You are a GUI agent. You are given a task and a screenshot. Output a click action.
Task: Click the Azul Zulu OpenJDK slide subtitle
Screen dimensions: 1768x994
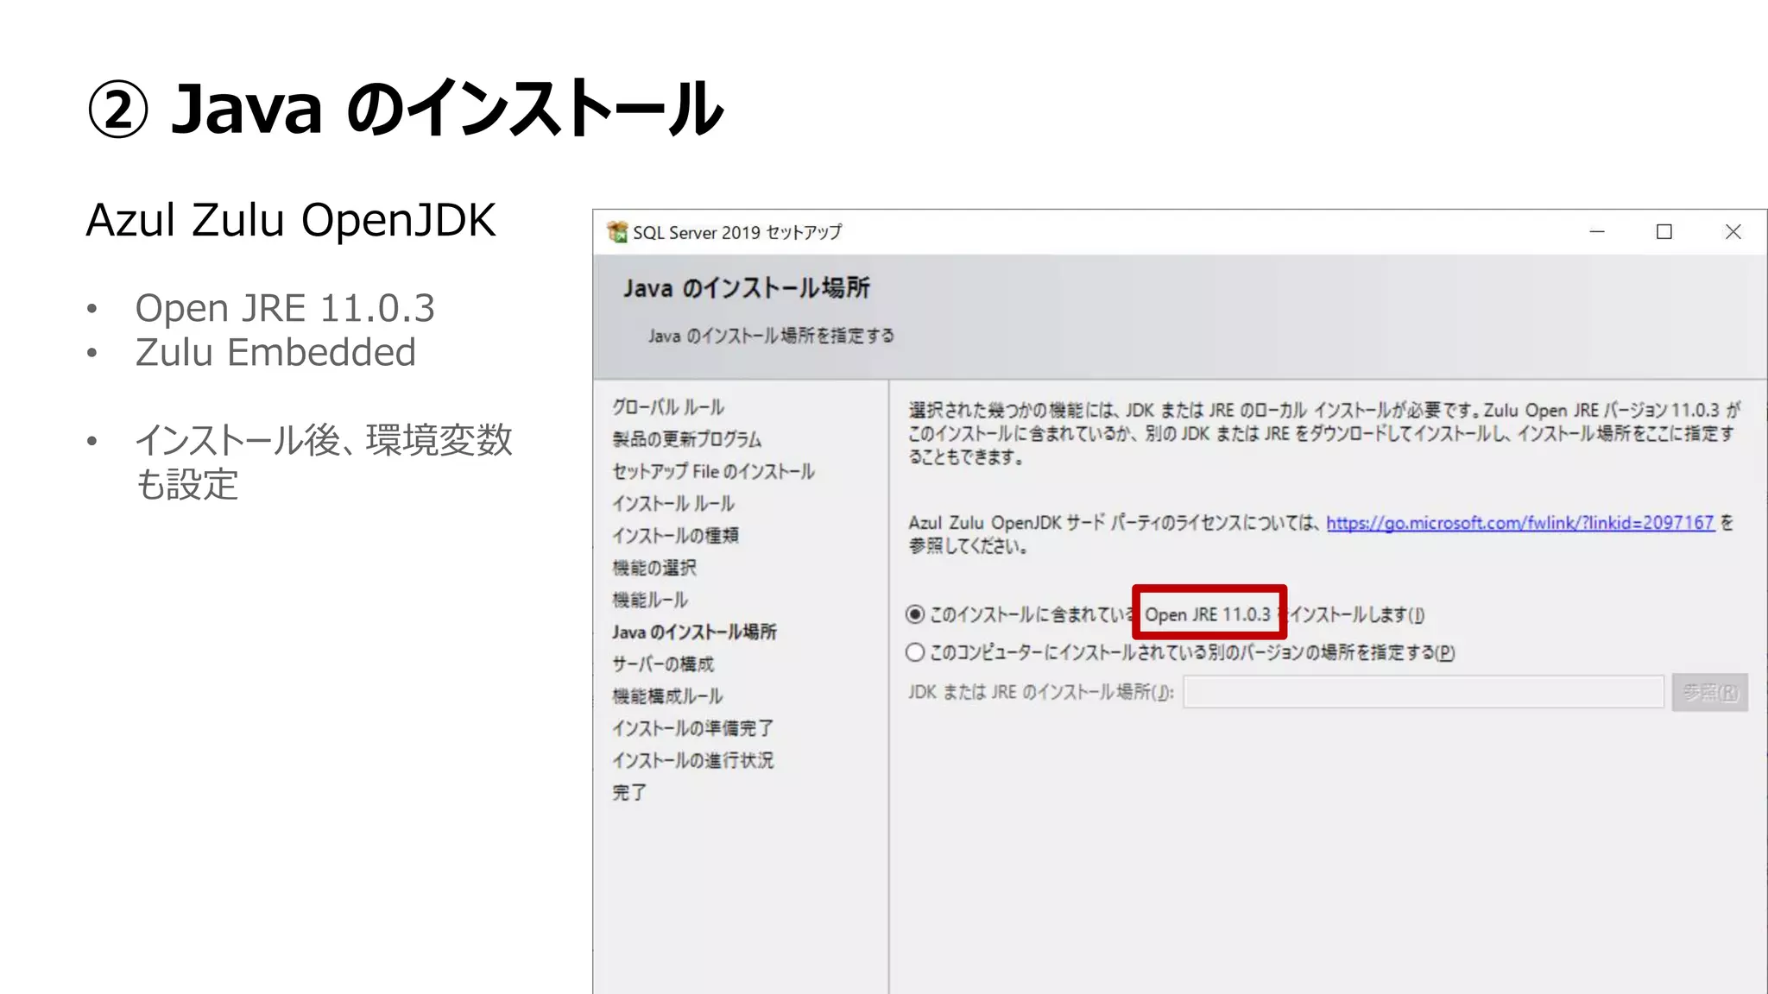click(291, 220)
